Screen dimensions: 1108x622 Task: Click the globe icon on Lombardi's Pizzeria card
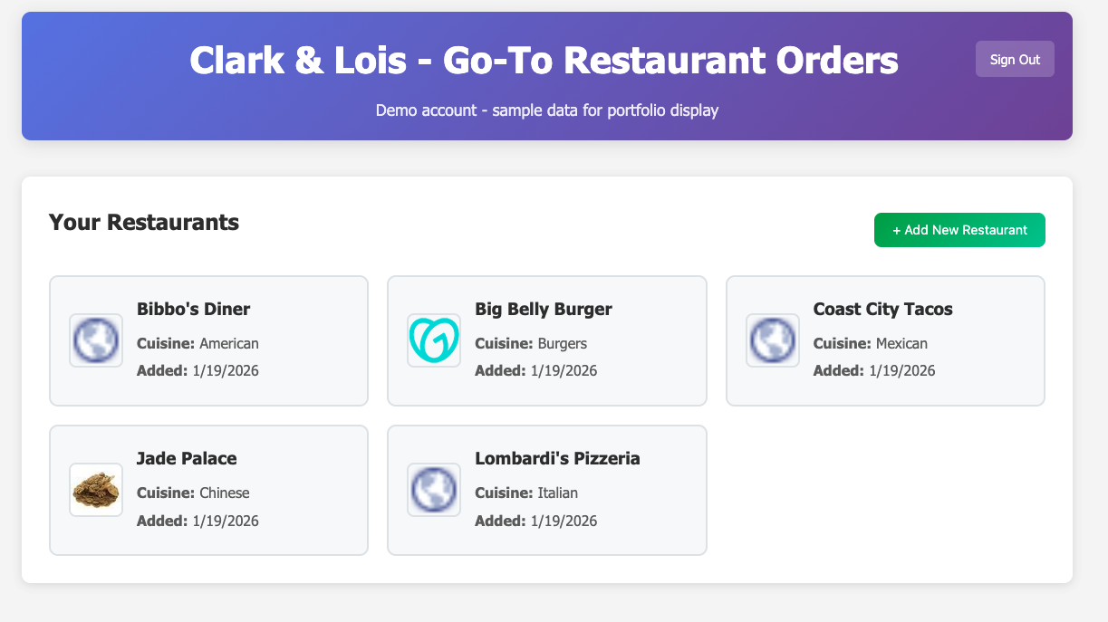click(434, 490)
